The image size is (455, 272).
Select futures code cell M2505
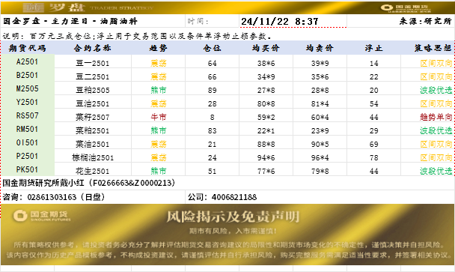pos(27,88)
